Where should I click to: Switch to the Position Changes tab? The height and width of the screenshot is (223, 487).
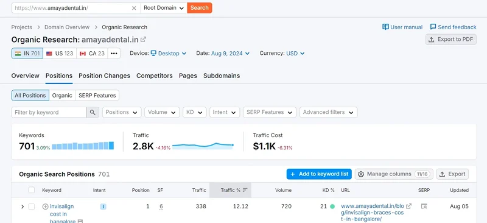click(104, 76)
